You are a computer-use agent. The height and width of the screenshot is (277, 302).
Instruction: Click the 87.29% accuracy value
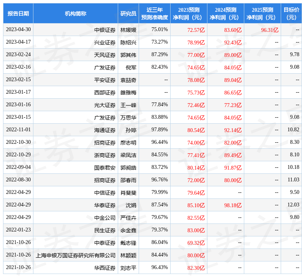[160, 54]
